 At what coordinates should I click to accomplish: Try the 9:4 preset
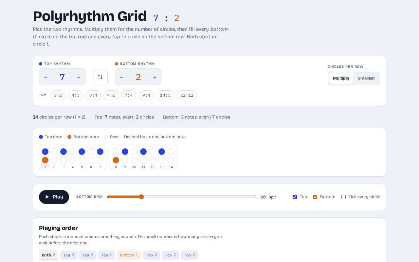146,95
